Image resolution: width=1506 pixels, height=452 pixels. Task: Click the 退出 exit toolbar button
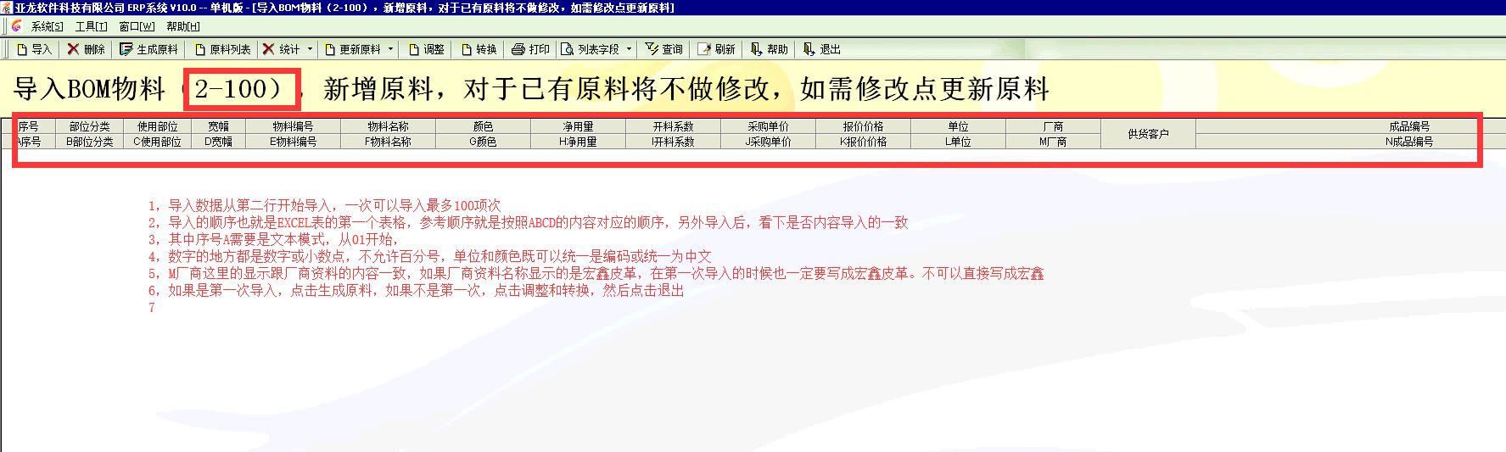click(821, 49)
